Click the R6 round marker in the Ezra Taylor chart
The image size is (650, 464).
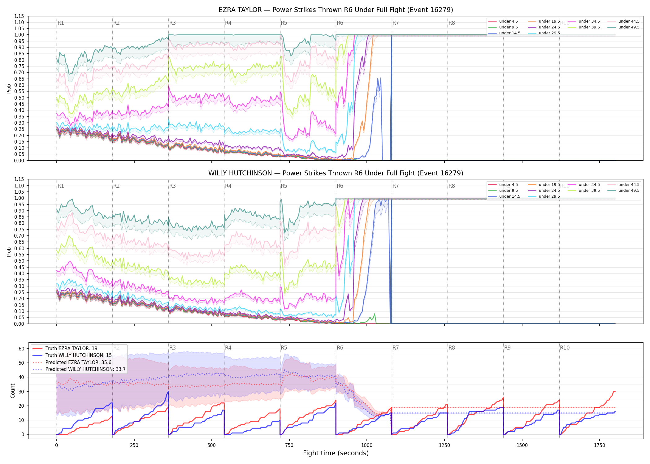tap(340, 23)
